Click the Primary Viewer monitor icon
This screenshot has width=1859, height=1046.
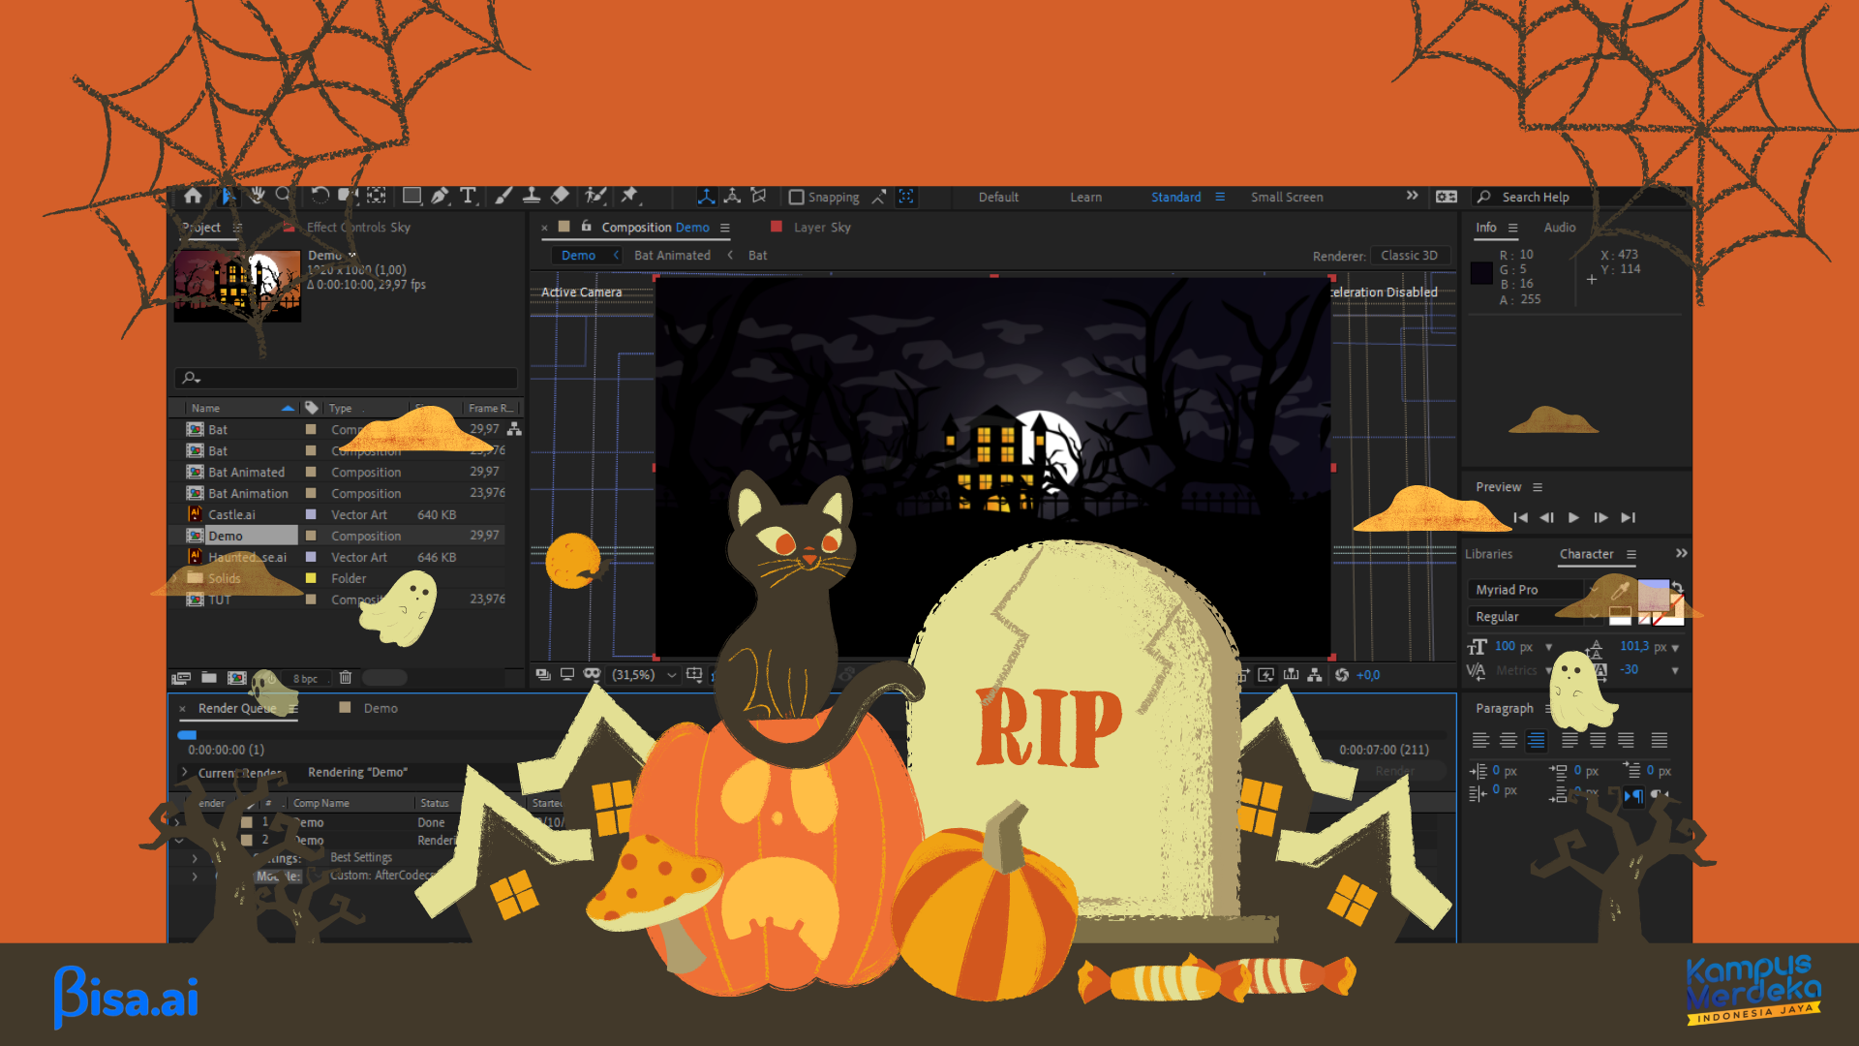(x=567, y=675)
